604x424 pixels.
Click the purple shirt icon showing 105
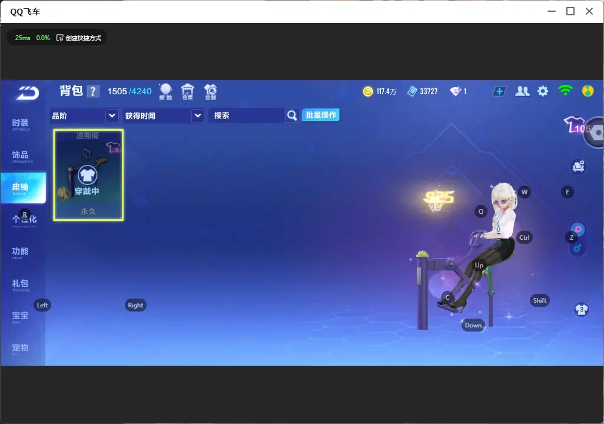pyautogui.click(x=575, y=124)
